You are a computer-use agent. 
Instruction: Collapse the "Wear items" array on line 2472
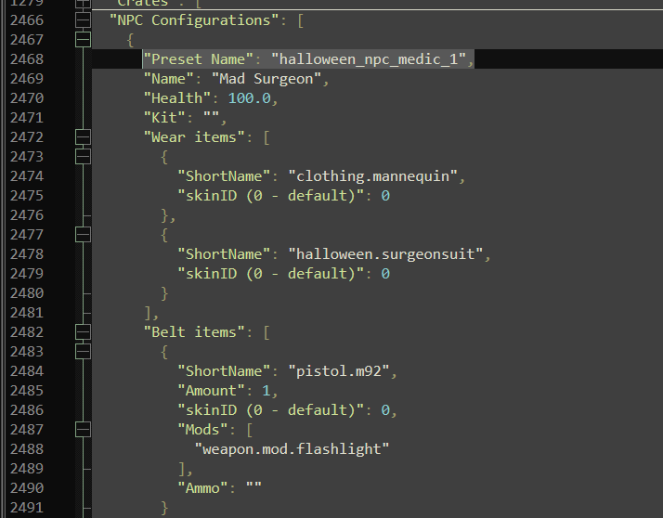coord(83,137)
